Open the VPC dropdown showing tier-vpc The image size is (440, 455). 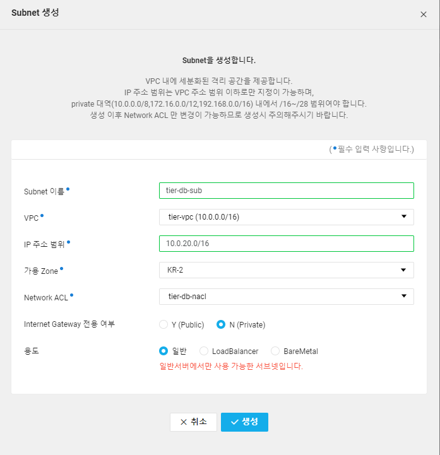pos(287,217)
